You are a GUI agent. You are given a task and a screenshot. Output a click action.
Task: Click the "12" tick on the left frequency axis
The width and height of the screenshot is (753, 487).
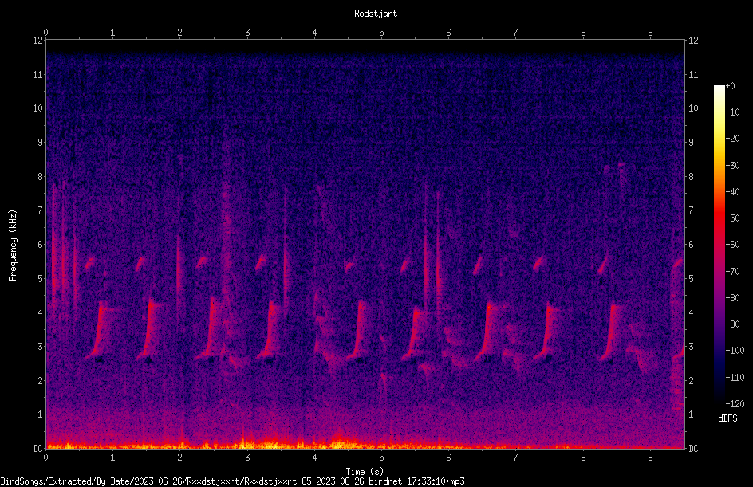click(37, 41)
